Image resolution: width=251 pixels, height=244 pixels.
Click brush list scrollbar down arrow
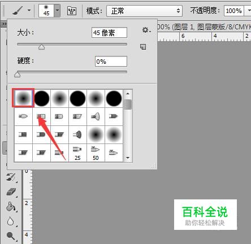click(x=128, y=158)
